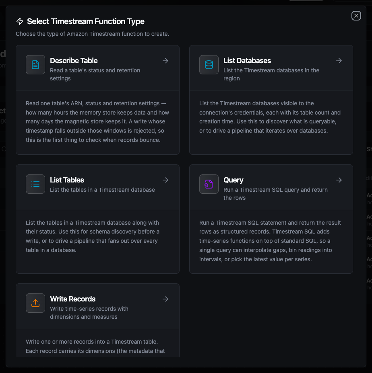The width and height of the screenshot is (372, 373).
Task: Click subtitle 'Write time-series records with dimensions and measures'
Action: point(89,313)
